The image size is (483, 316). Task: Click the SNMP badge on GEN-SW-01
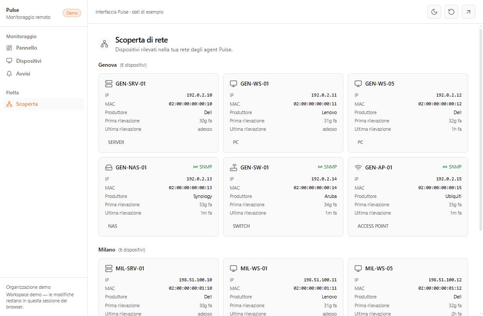point(328,167)
